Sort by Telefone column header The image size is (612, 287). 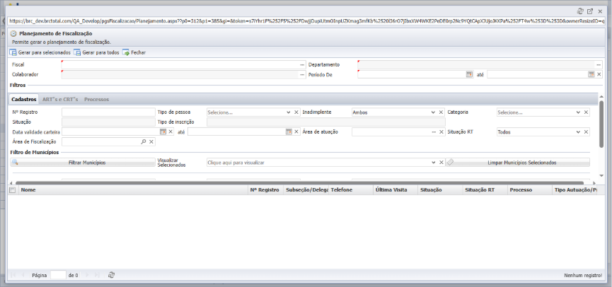(350, 190)
